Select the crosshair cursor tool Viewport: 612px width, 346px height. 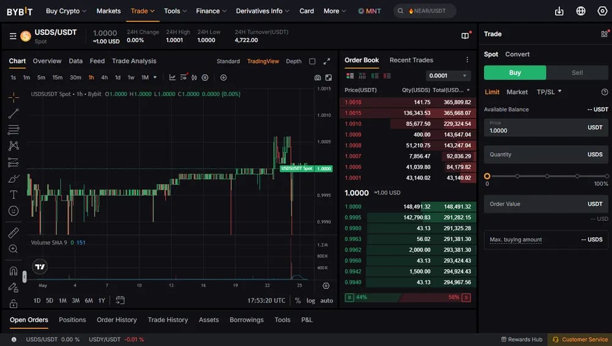coord(13,97)
